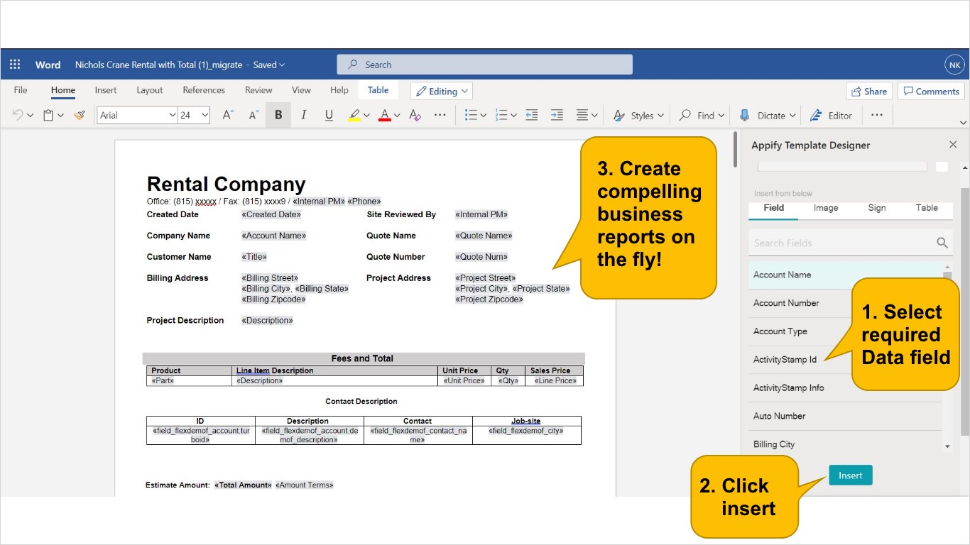Screen dimensions: 970x545
Task: Open the Help ribbon tab
Action: 339,90
